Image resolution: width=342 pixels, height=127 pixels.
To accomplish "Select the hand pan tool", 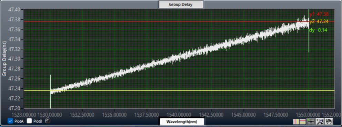I will tap(329, 121).
